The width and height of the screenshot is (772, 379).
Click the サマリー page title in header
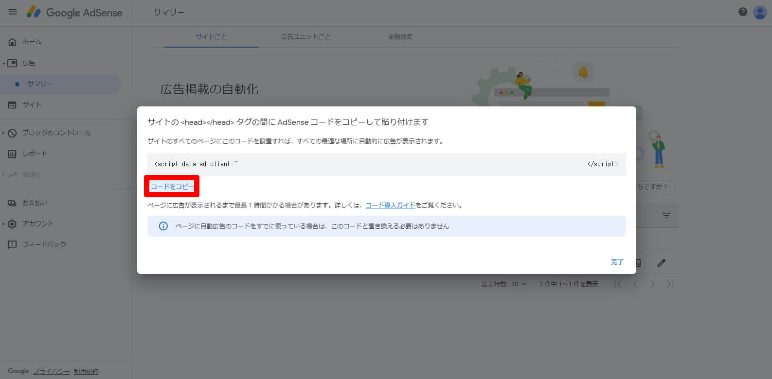(x=169, y=12)
